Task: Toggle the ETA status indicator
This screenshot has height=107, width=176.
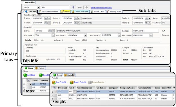Action: click(x=86, y=7)
